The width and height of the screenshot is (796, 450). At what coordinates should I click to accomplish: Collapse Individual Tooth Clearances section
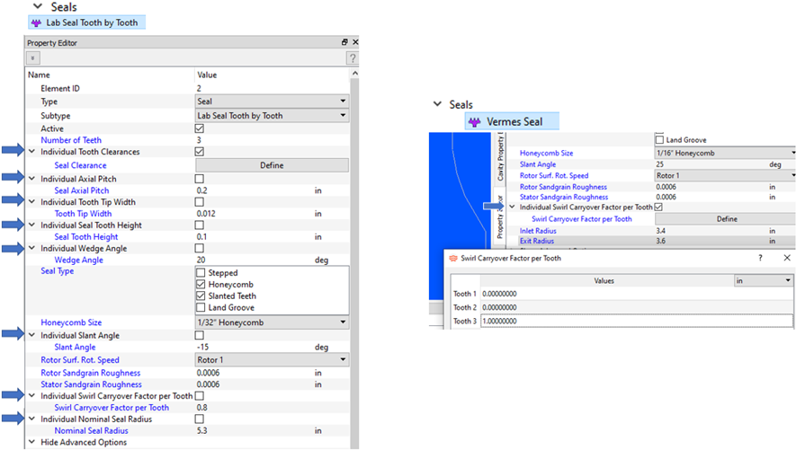33,152
